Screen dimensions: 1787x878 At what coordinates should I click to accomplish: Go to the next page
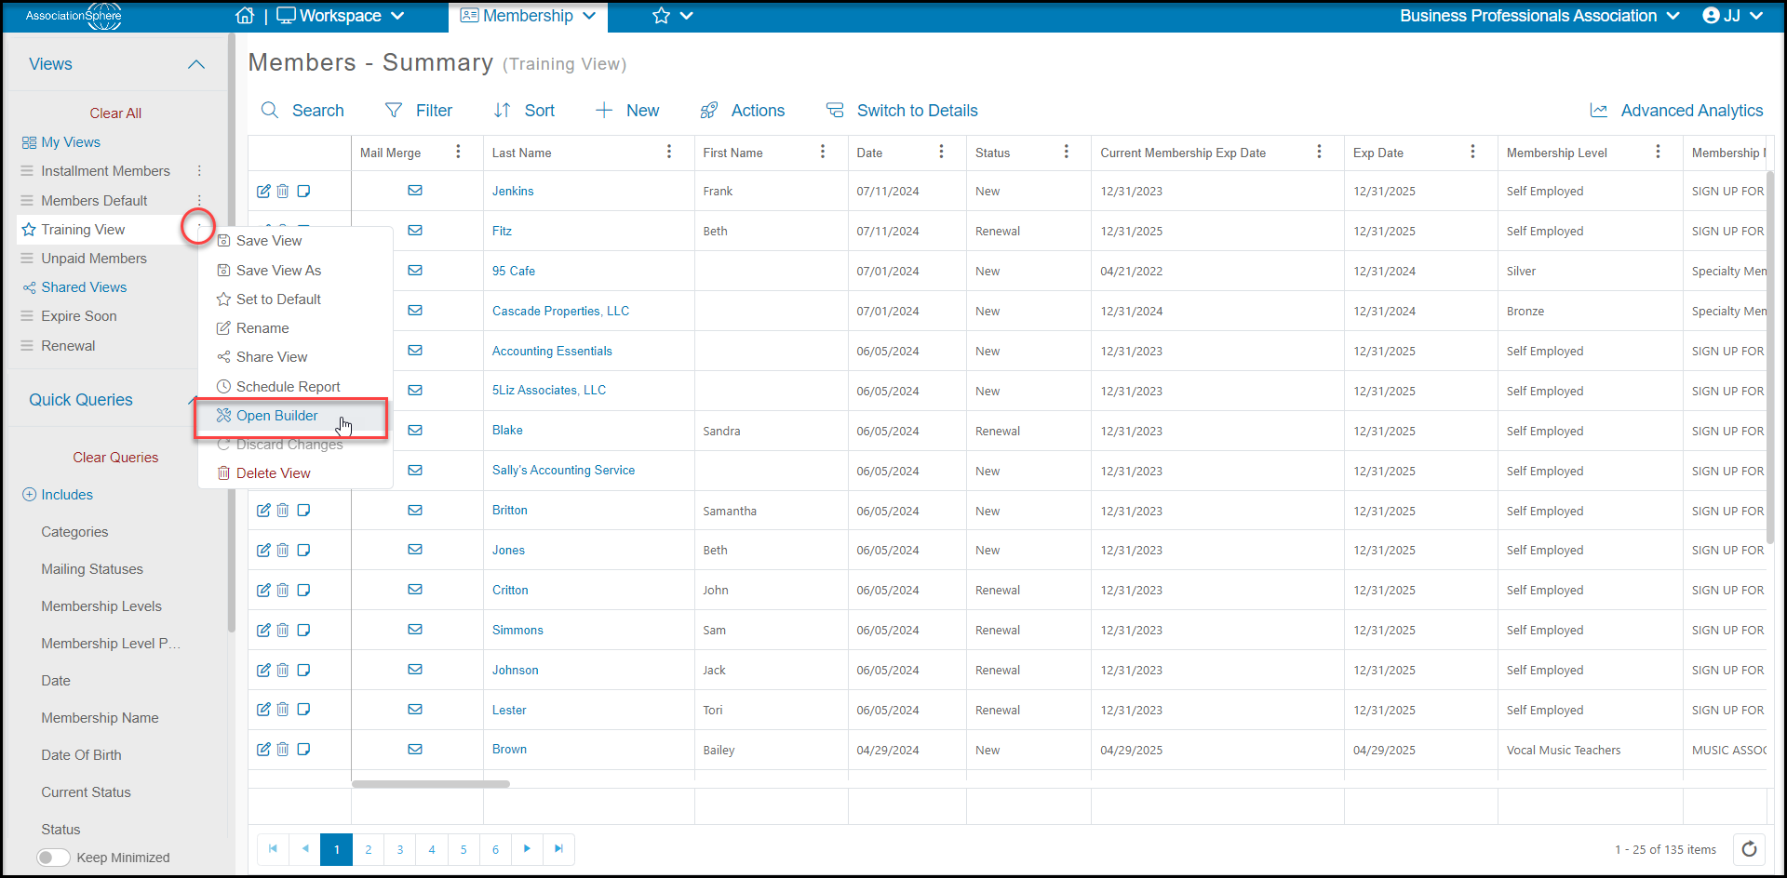(x=527, y=849)
